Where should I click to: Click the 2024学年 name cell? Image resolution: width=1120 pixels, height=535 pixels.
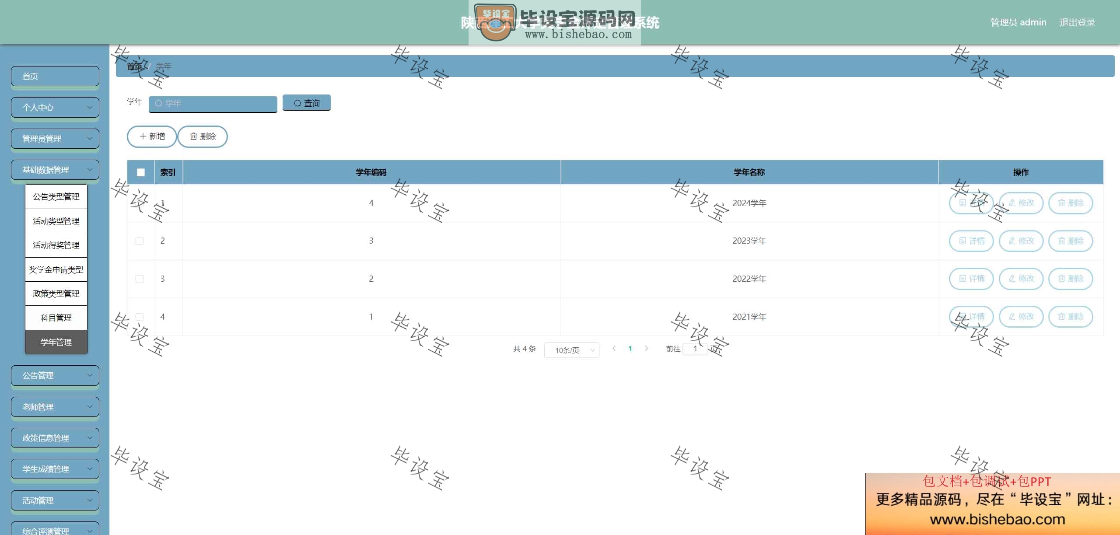[749, 203]
